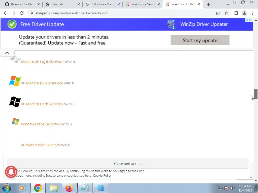Open the XP WaterColor SkinPack link
Image resolution: width=258 pixels, height=193 pixels.
click(x=41, y=145)
